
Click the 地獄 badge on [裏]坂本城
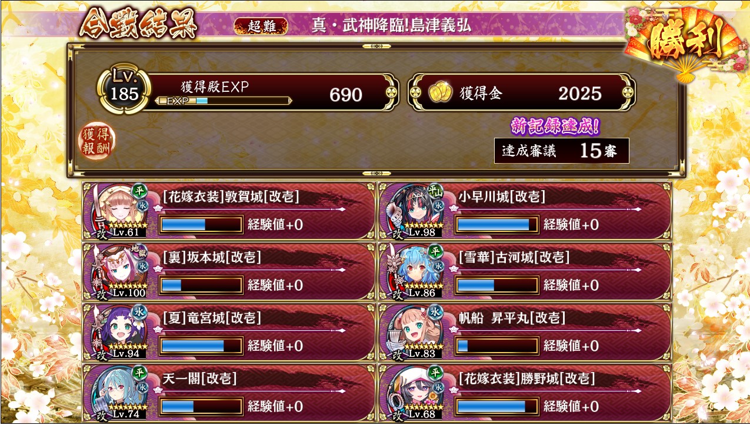click(x=139, y=251)
